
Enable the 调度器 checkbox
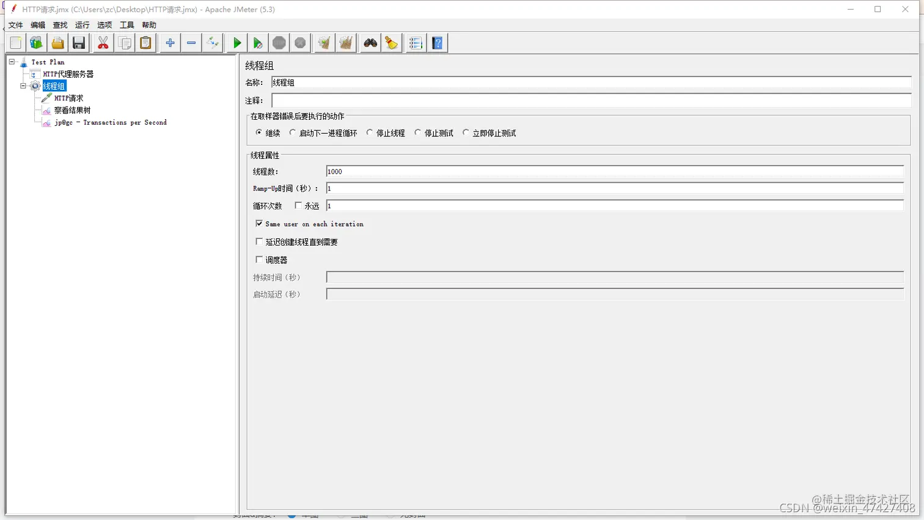click(x=259, y=260)
